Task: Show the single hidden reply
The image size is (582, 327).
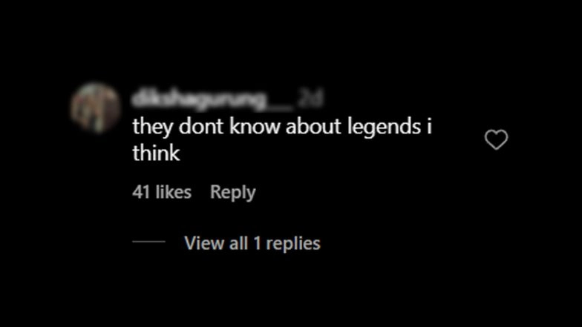Action: click(x=252, y=243)
